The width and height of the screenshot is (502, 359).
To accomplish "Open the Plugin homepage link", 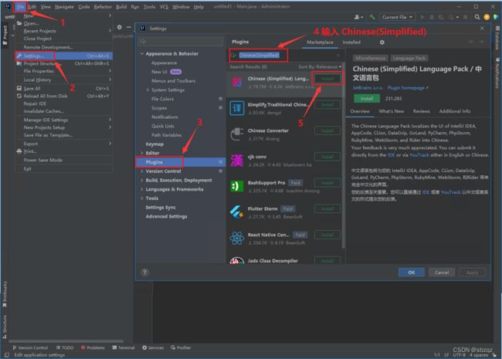I will 408,88.
